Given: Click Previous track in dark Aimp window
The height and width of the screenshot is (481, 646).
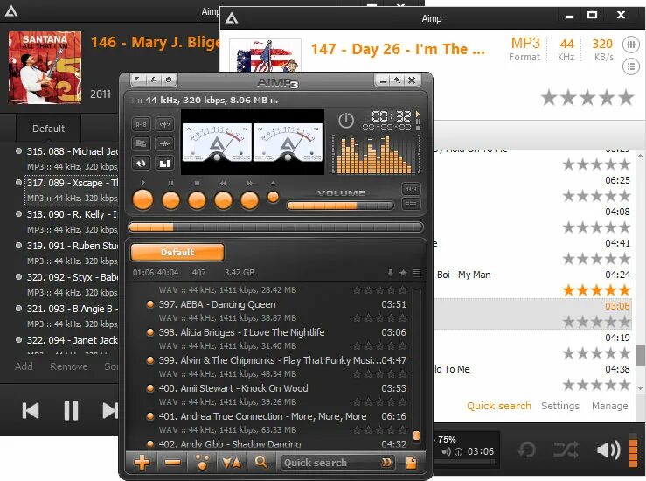Looking at the screenshot, I should point(31,410).
